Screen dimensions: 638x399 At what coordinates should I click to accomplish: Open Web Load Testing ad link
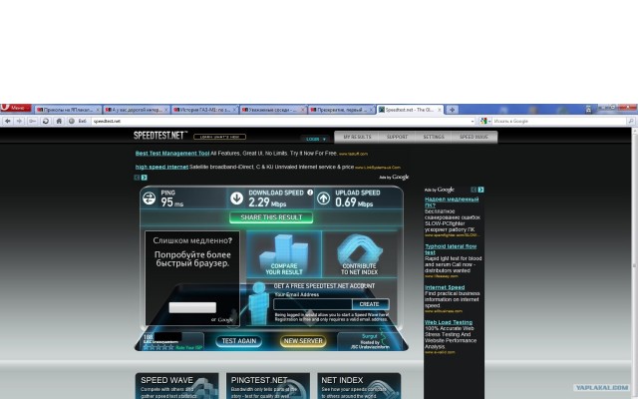[x=449, y=322]
